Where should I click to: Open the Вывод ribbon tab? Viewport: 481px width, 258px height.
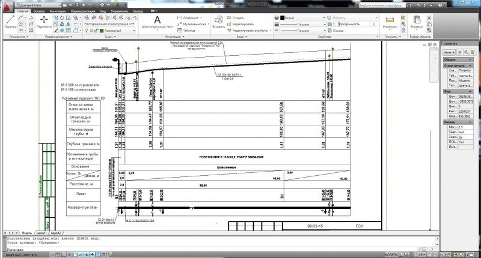click(x=138, y=11)
